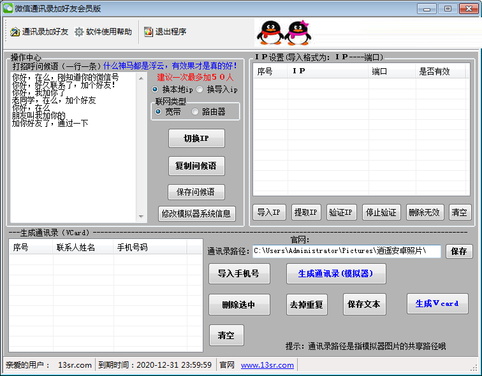This screenshot has width=482, height=376.
Task: Click the 切换IP button
Action: (x=196, y=138)
